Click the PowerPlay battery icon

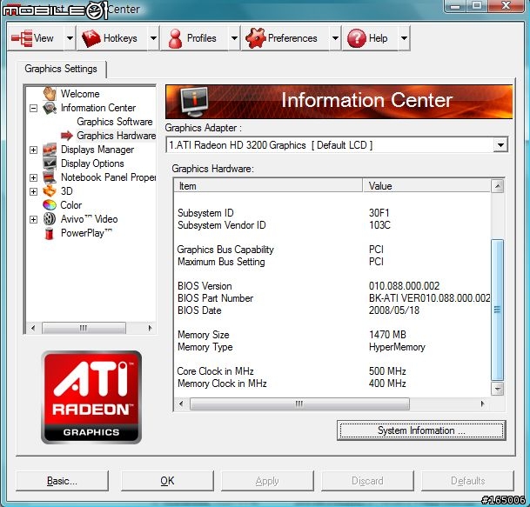[x=50, y=233]
